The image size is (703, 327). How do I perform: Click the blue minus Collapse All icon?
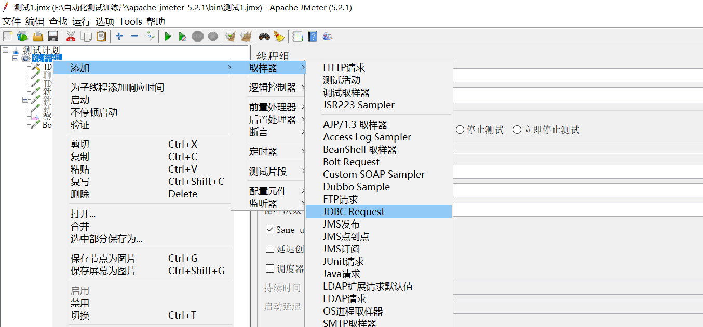coord(134,36)
